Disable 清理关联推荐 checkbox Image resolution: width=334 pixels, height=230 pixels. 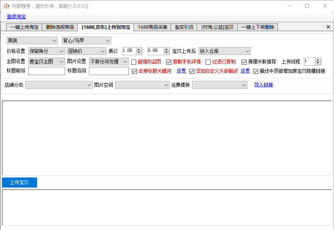244,62
